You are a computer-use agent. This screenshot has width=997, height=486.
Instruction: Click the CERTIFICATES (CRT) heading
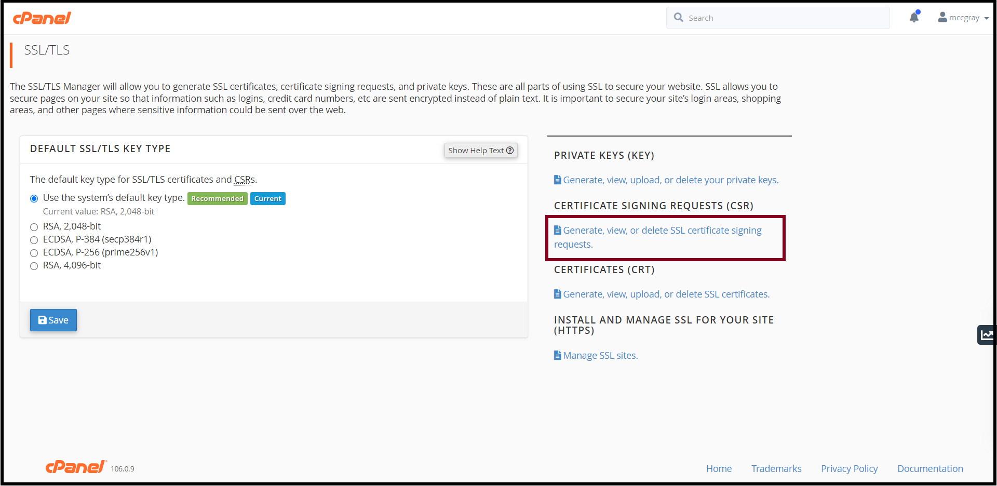pyautogui.click(x=604, y=269)
